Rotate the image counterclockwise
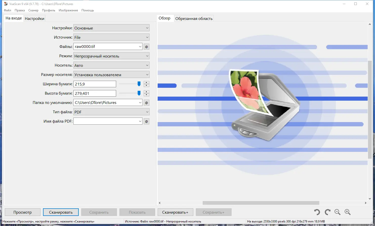Screen dimensions: 375x226 [x=317, y=212]
